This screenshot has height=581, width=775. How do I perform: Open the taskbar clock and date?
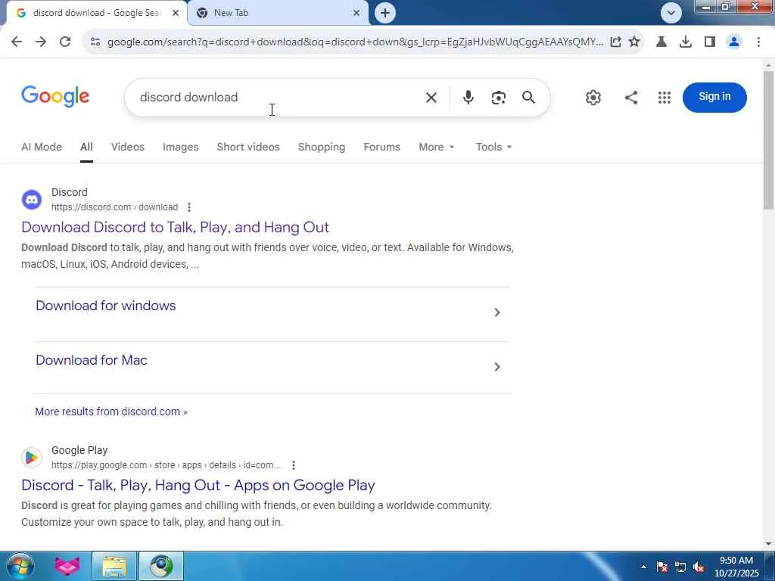[736, 567]
